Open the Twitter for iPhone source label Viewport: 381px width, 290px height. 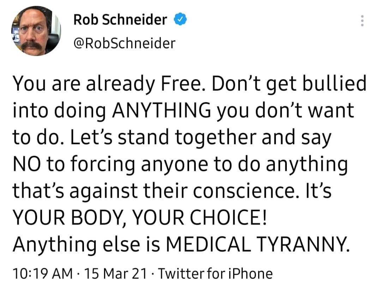coord(216,273)
